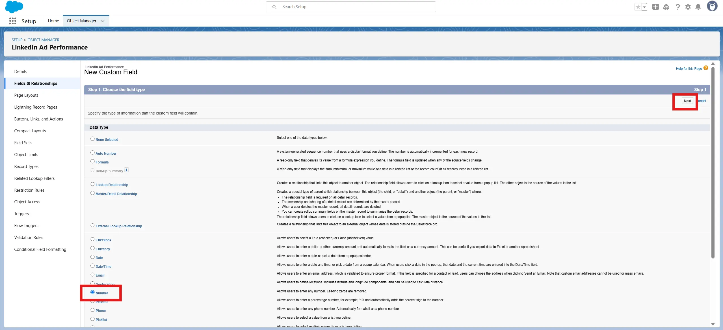Open the Help for this Page link

[x=689, y=69]
